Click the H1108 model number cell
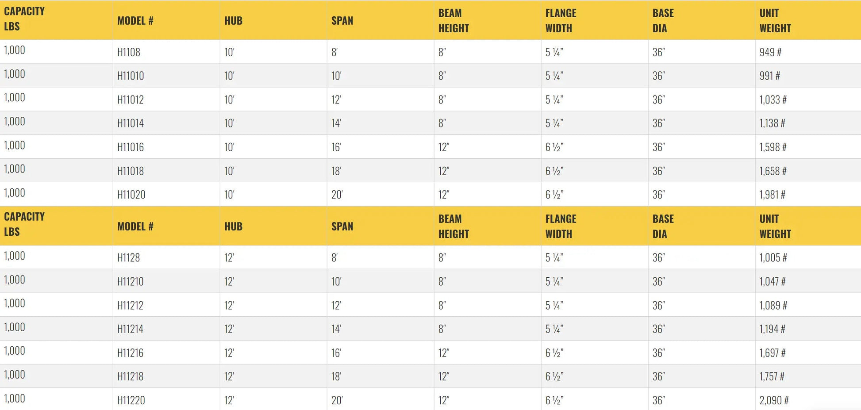This screenshot has width=861, height=410. click(x=129, y=52)
